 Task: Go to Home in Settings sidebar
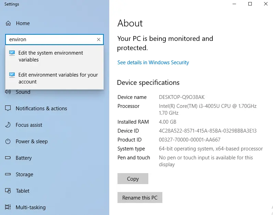(x=23, y=23)
